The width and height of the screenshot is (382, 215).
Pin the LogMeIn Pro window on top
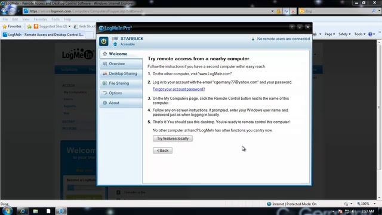292,27
